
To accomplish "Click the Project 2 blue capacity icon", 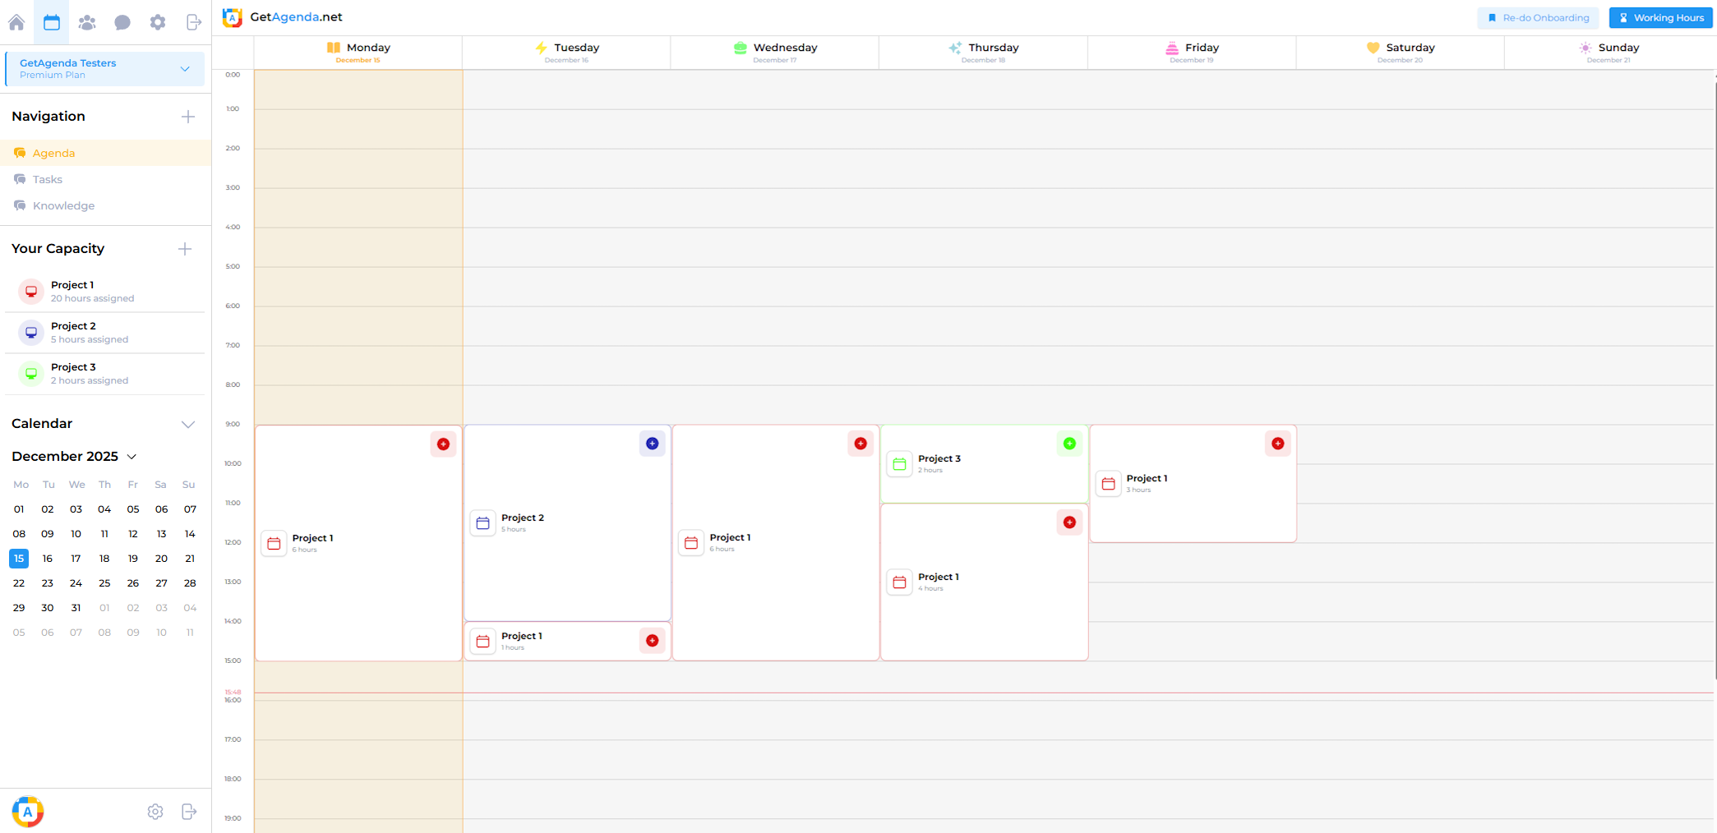I will pyautogui.click(x=31, y=332).
